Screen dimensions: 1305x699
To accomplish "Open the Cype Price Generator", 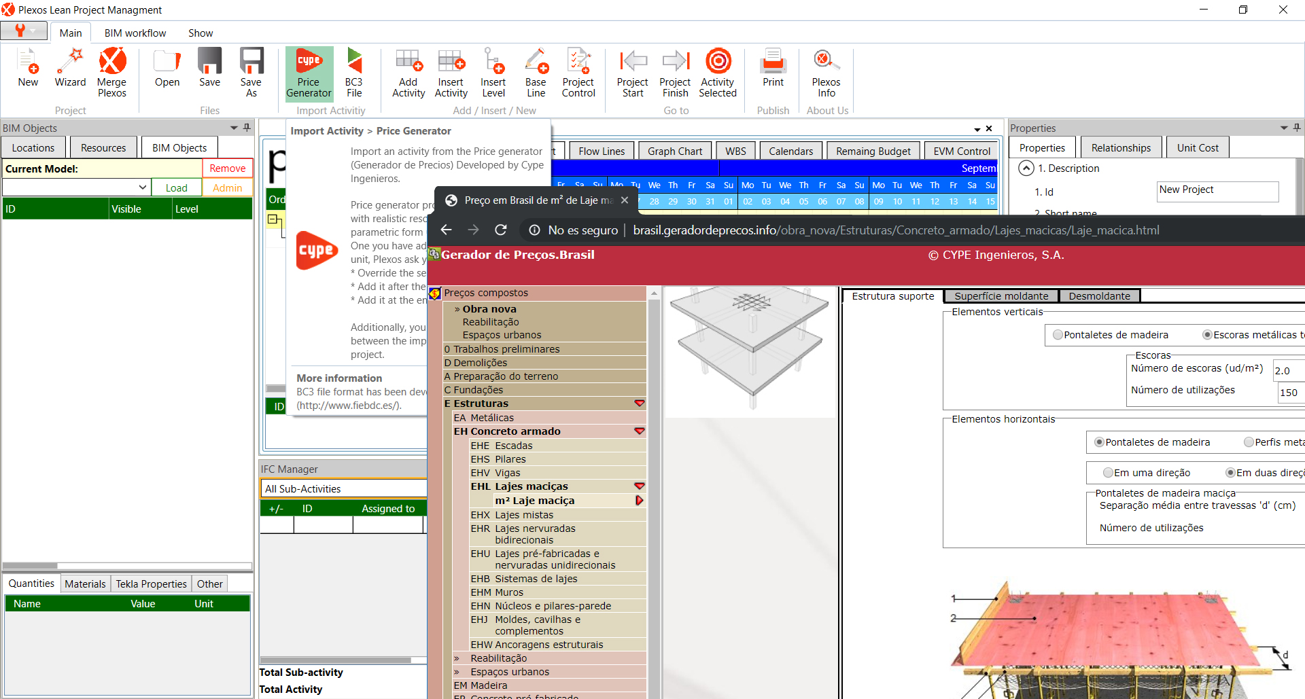I will tap(309, 73).
